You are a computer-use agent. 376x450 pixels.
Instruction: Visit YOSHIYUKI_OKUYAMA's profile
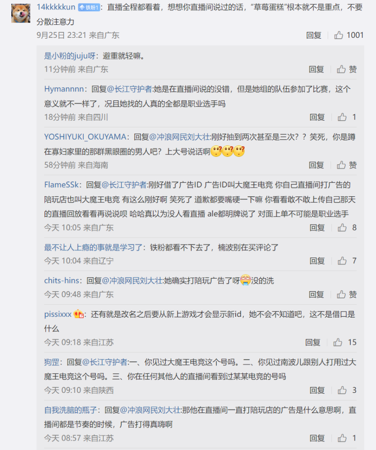point(85,137)
